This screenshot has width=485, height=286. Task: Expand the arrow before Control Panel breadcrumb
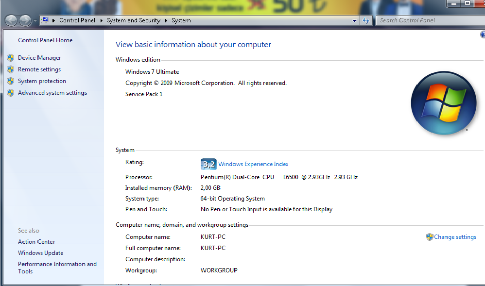53,20
